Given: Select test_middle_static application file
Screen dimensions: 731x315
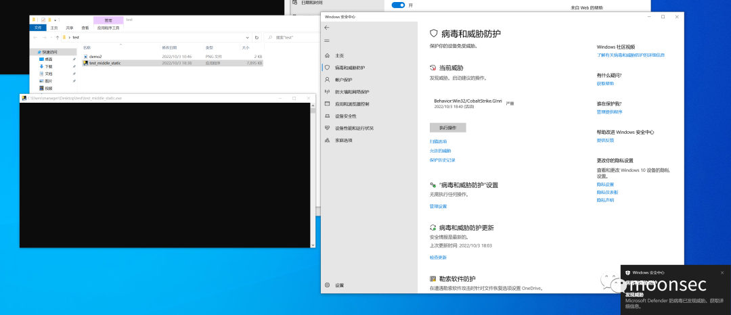Looking at the screenshot, I should [x=173, y=63].
